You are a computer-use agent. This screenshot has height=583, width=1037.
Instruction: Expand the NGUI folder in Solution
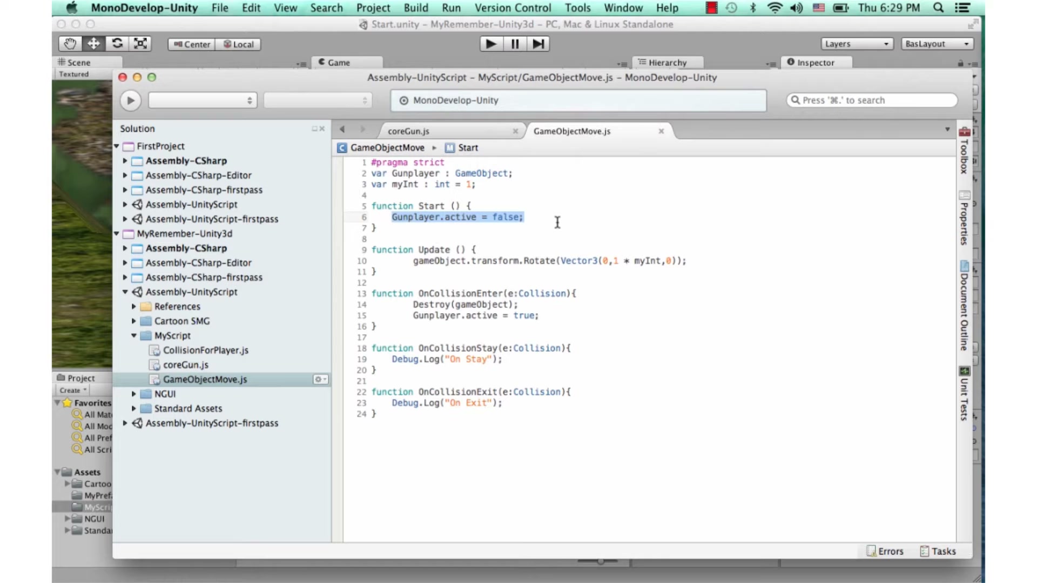point(134,394)
